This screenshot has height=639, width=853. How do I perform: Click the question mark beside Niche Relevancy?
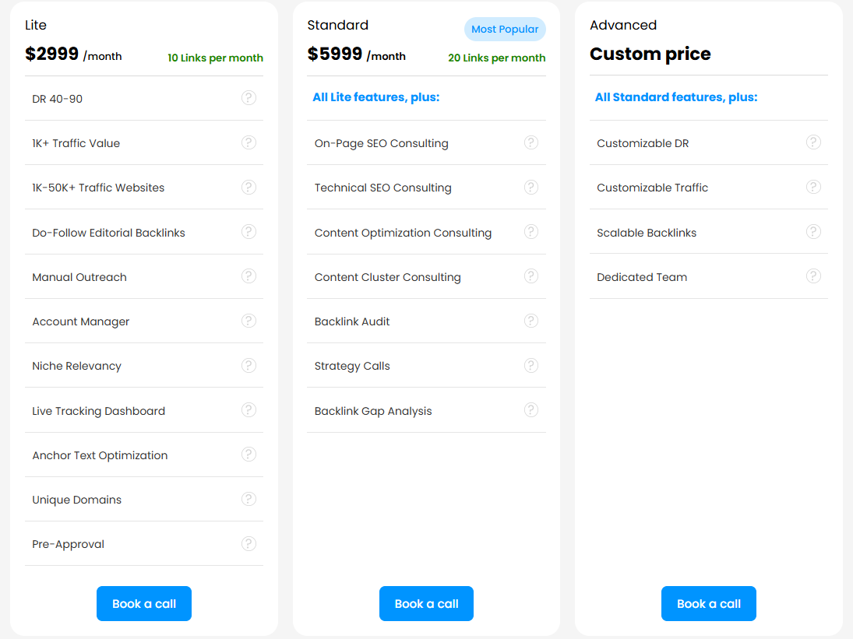coord(248,365)
